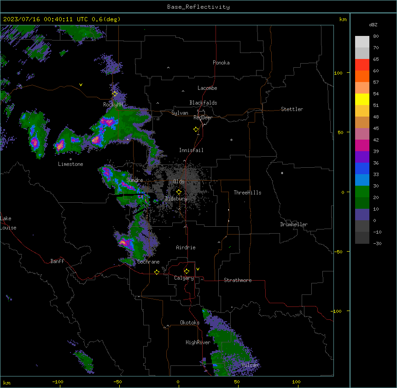The image size is (397, 388).
Task: Choose the green 20-30 dBZ legend swatch
Action: click(362, 192)
